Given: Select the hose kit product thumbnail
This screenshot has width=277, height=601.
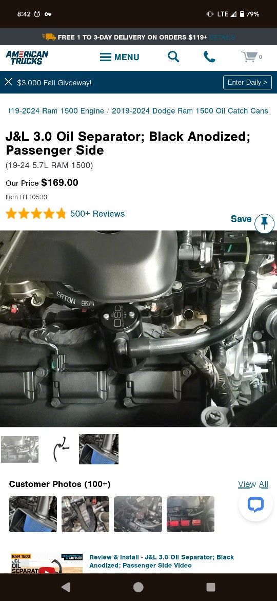Looking at the screenshot, I should pyautogui.click(x=61, y=449).
